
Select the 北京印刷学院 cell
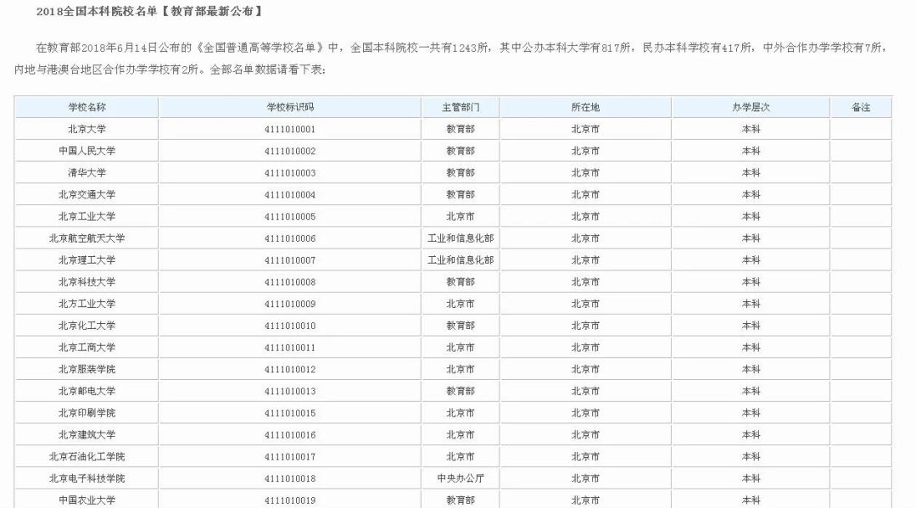click(x=87, y=413)
